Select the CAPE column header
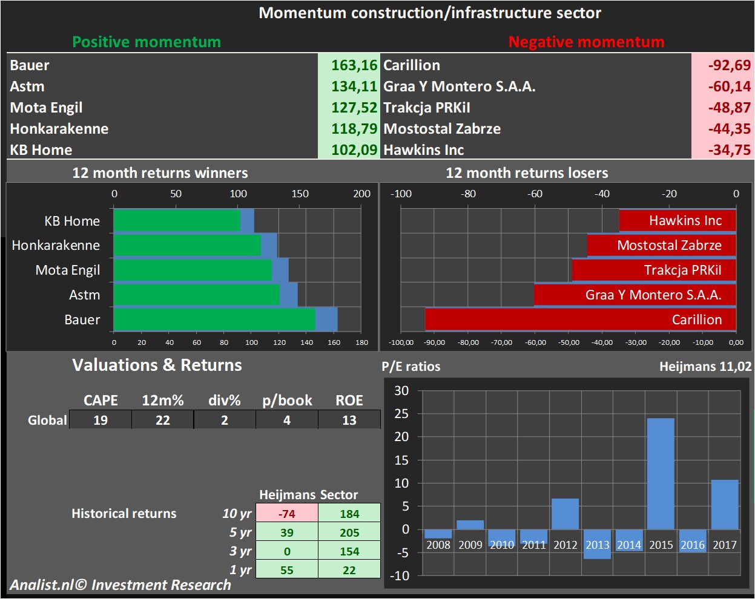 coord(101,401)
